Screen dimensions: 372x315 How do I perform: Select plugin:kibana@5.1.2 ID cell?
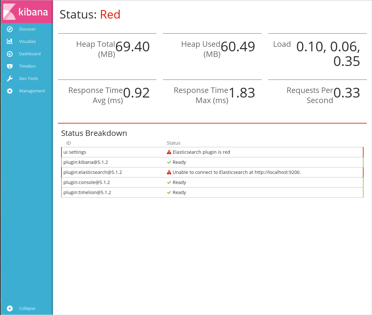tap(86, 162)
